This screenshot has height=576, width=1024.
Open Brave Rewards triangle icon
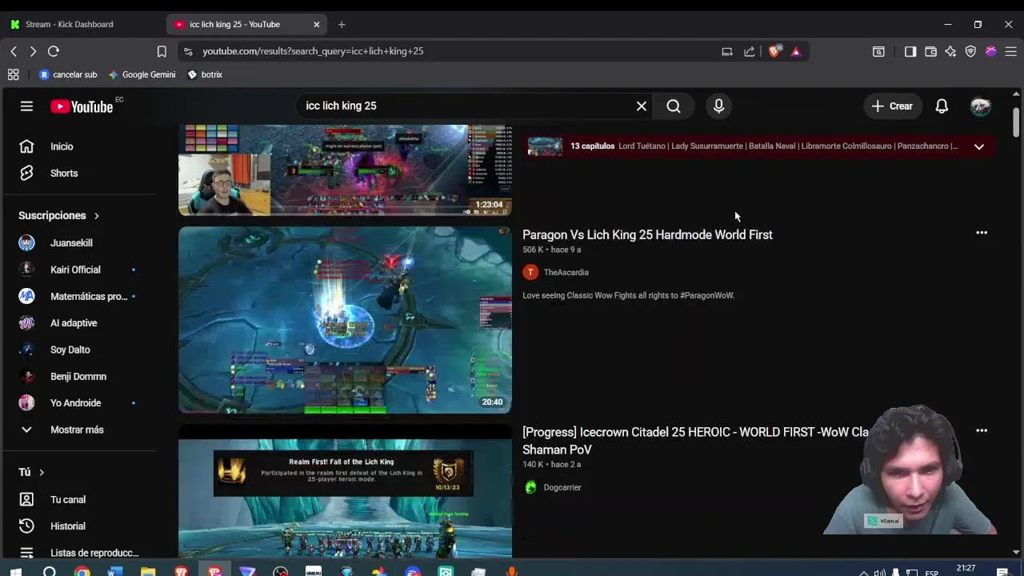point(796,51)
